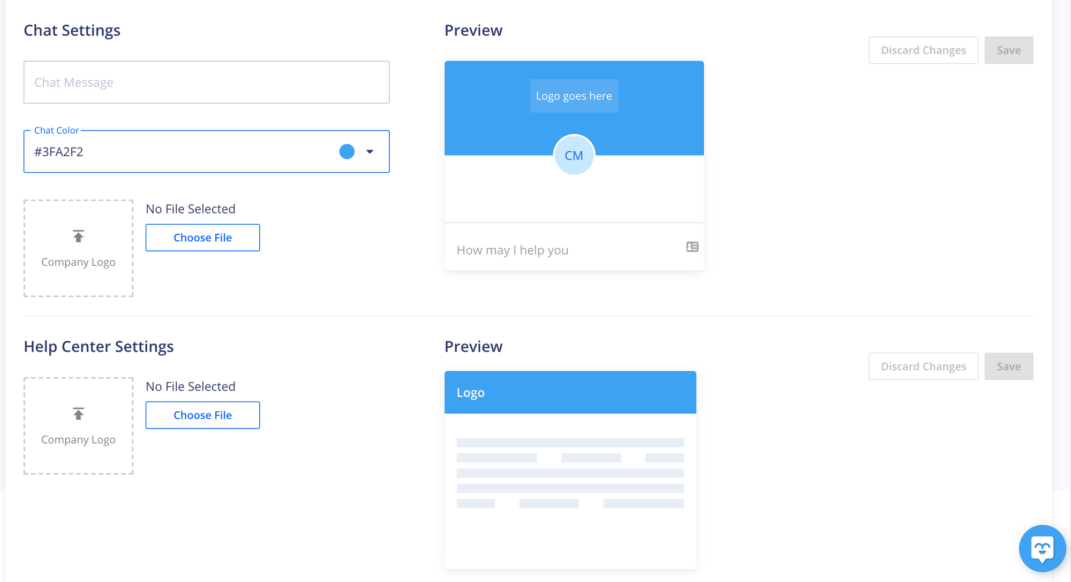Click the chat widget icon bottom right
The image size is (1071, 582).
[x=1041, y=548]
